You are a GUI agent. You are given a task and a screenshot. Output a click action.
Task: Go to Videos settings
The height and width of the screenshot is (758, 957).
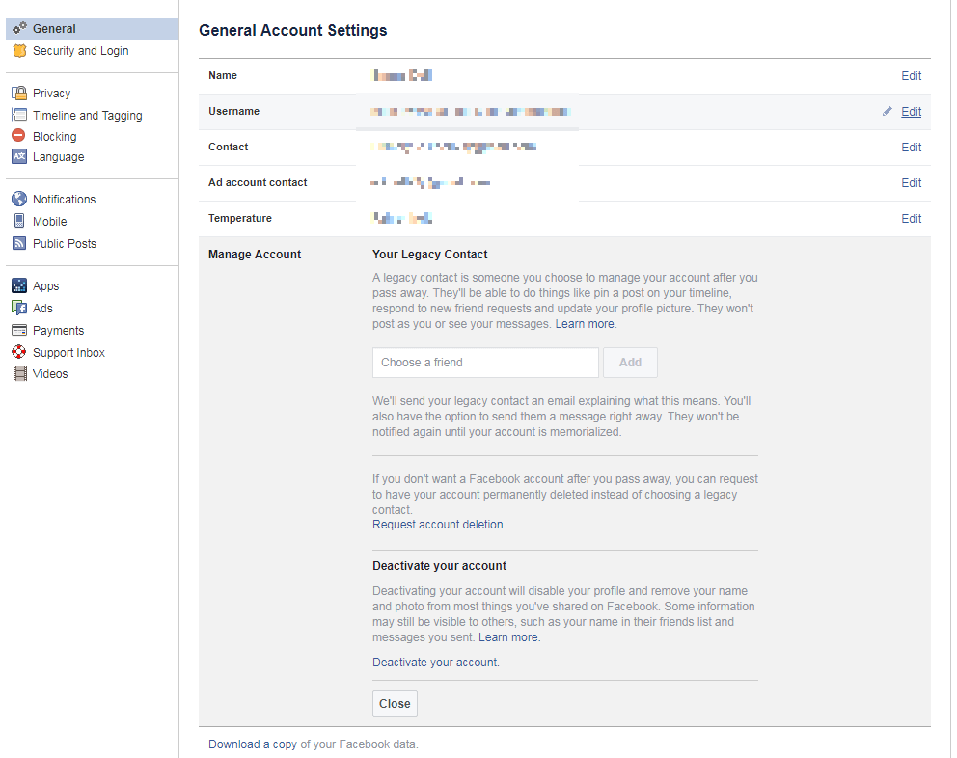click(50, 373)
